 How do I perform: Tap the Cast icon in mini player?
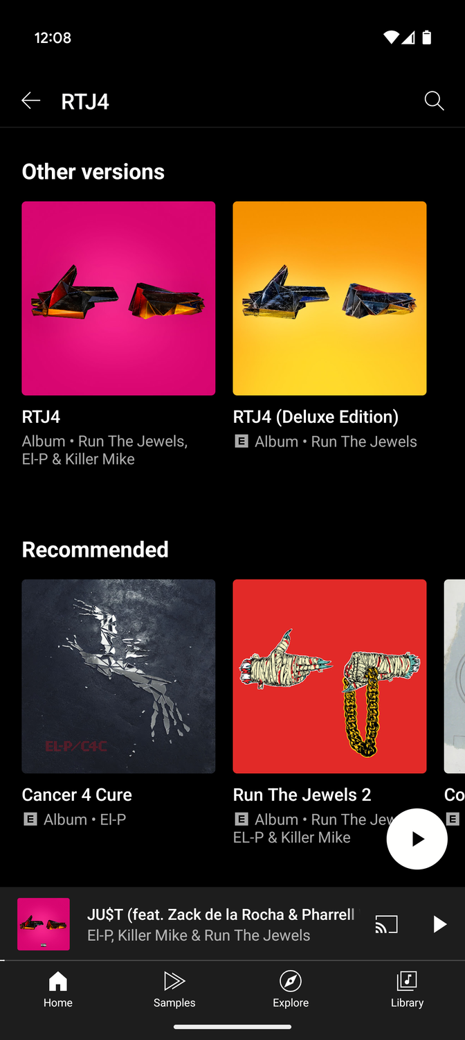coord(386,924)
